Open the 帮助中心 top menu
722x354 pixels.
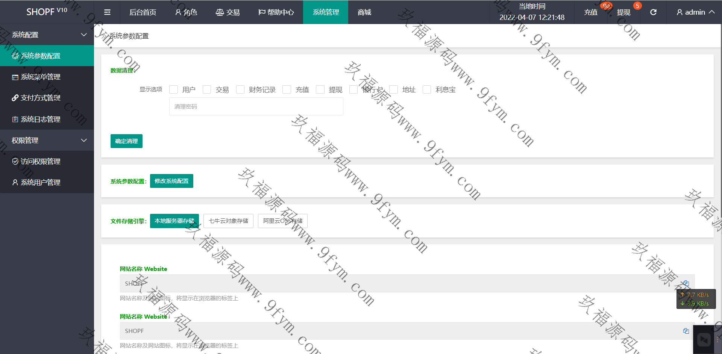tap(276, 12)
